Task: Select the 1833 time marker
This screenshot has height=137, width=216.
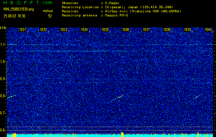Action: tap(64, 29)
